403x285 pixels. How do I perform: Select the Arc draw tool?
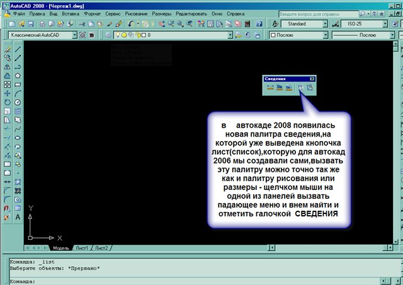[18, 94]
